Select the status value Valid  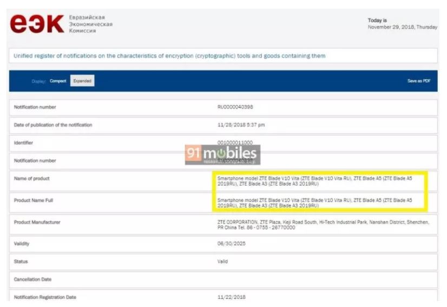(222, 262)
